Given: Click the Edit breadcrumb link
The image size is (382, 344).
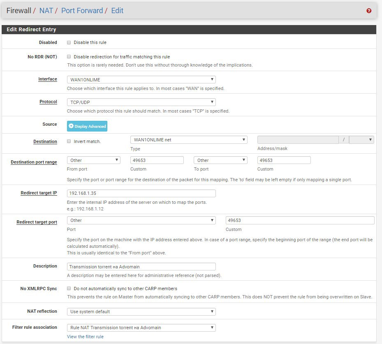Looking at the screenshot, I should [117, 10].
